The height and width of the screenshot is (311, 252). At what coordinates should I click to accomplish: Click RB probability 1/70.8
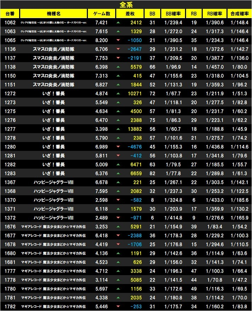[x=214, y=280]
